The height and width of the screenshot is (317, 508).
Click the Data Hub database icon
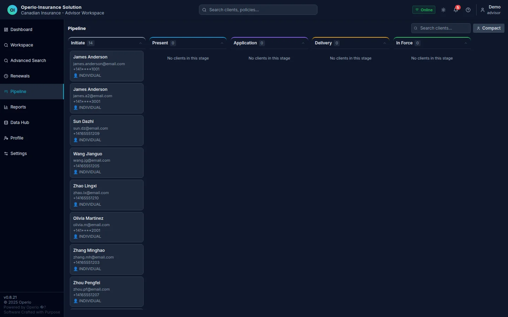coord(6,123)
